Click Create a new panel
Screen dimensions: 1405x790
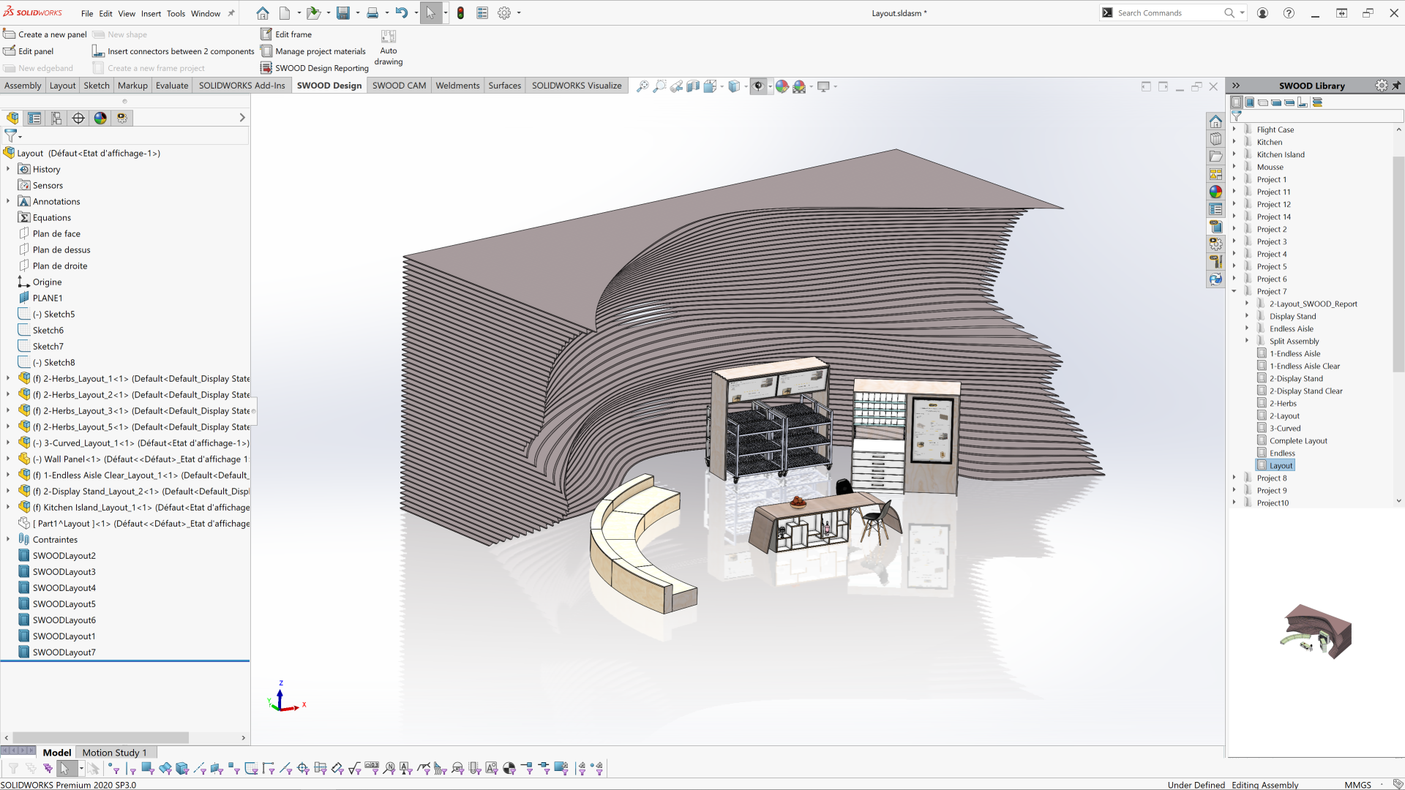(45, 34)
